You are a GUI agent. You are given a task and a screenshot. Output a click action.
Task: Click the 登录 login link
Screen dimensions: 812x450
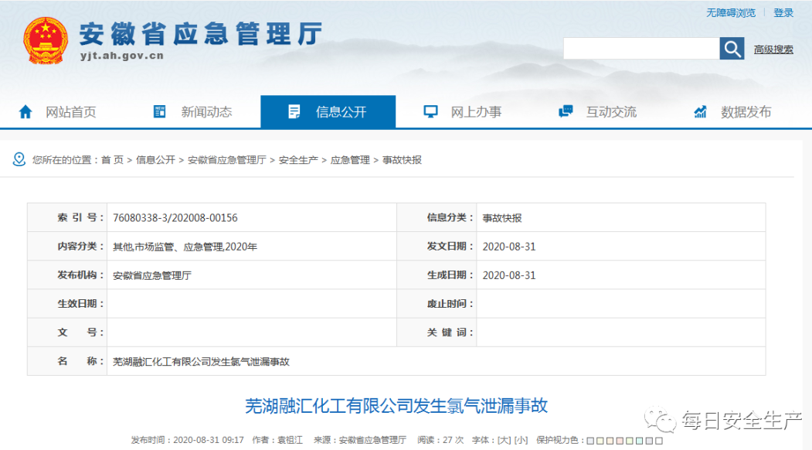click(x=783, y=13)
